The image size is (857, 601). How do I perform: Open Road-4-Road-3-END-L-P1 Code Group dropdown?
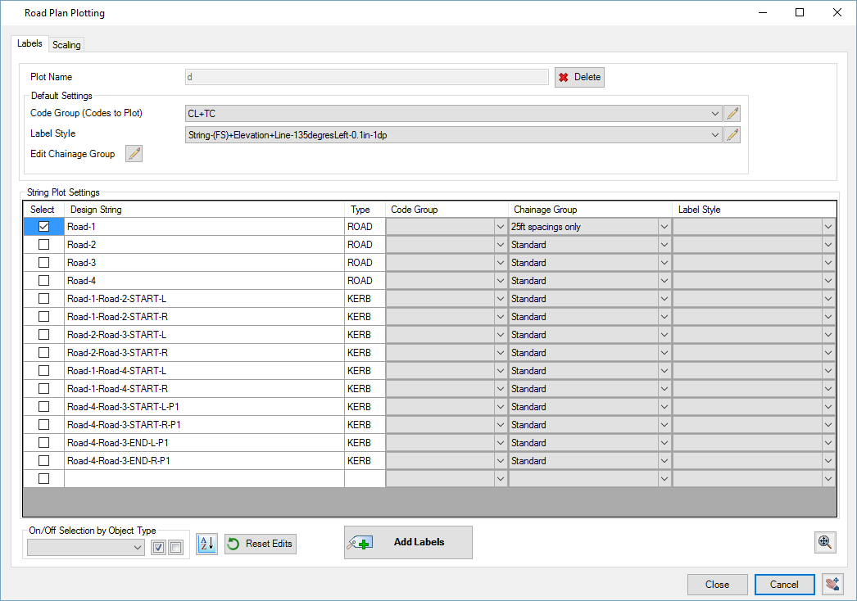500,442
